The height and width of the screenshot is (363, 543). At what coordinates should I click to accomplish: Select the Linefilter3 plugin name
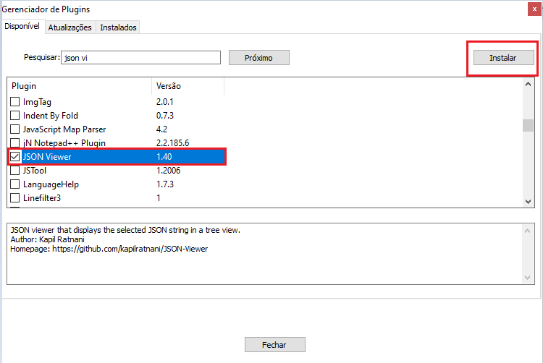tap(42, 198)
